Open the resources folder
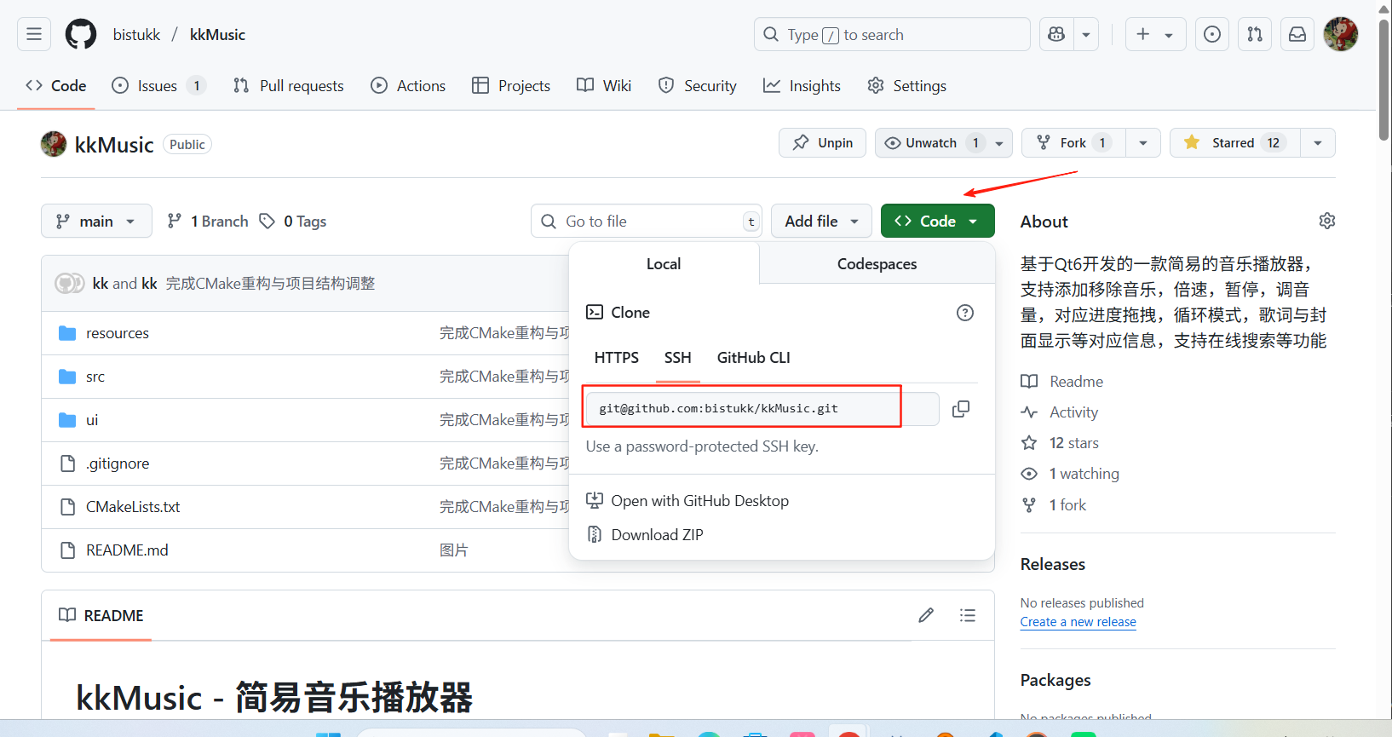Image resolution: width=1392 pixels, height=737 pixels. coord(118,333)
